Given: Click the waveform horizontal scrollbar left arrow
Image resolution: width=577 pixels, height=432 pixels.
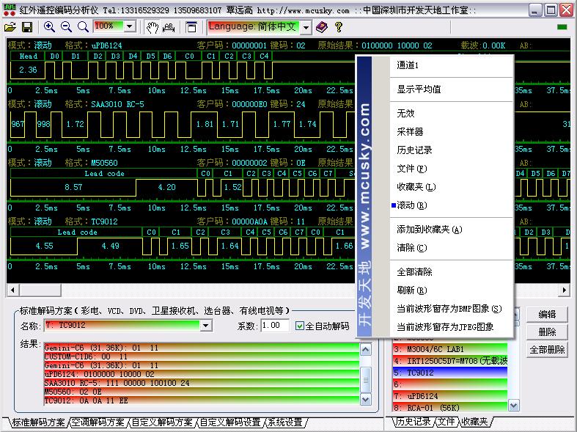Looking at the screenshot, I should [x=12, y=290].
